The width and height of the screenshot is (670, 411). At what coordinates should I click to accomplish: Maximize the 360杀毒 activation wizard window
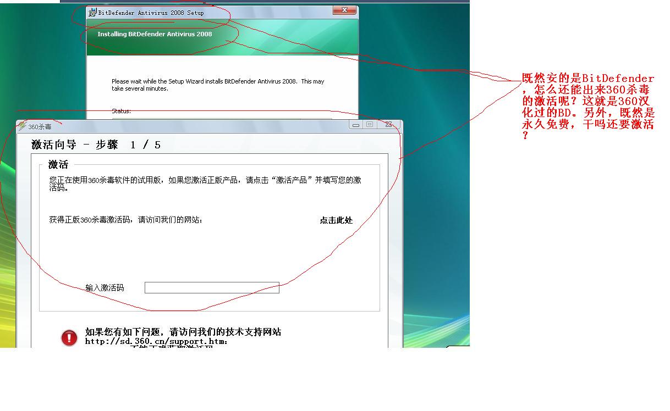[x=370, y=125]
